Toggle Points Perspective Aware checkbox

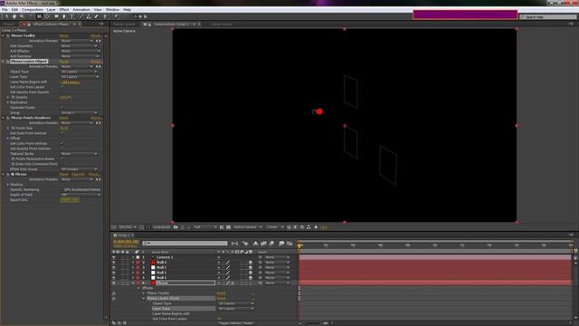(62, 159)
